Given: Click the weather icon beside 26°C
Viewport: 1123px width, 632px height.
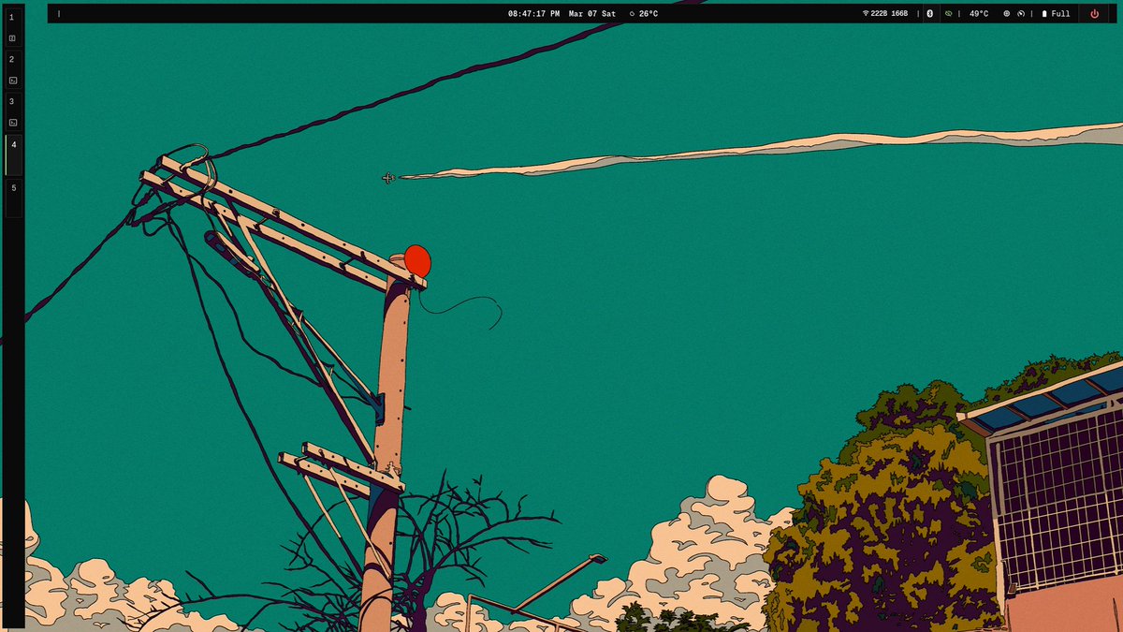Looking at the screenshot, I should pos(632,14).
